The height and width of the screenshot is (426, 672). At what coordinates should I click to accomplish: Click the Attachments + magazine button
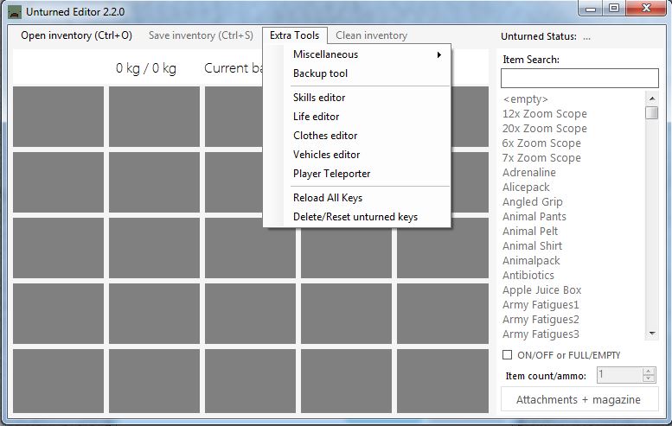click(x=579, y=399)
